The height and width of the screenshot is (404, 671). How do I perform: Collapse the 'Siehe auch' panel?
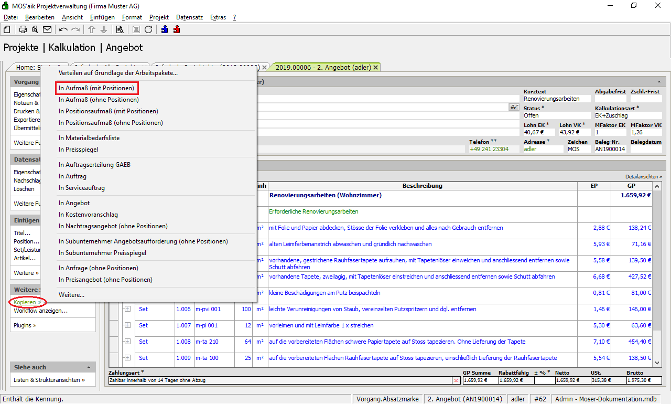tap(89, 367)
